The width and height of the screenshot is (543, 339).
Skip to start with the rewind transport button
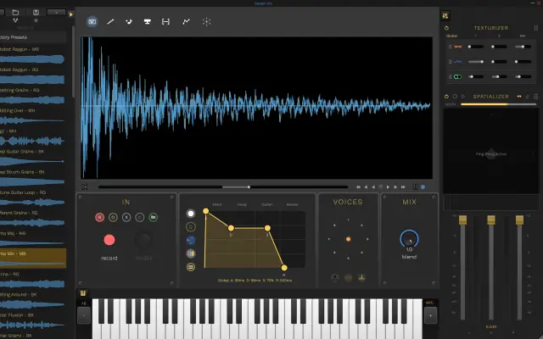point(358,186)
